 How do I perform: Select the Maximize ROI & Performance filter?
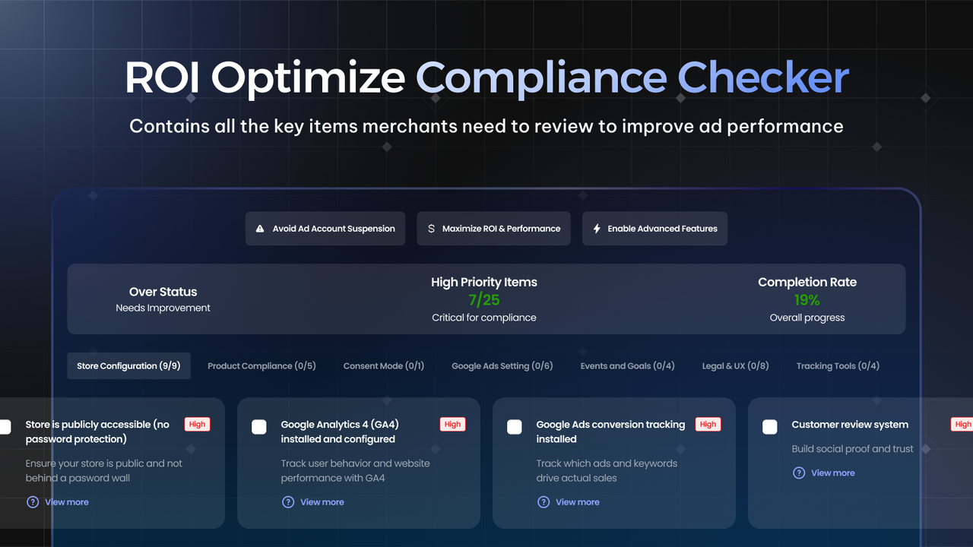pyautogui.click(x=493, y=229)
